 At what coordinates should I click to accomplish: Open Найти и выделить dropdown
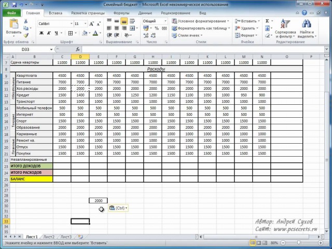coord(307,29)
